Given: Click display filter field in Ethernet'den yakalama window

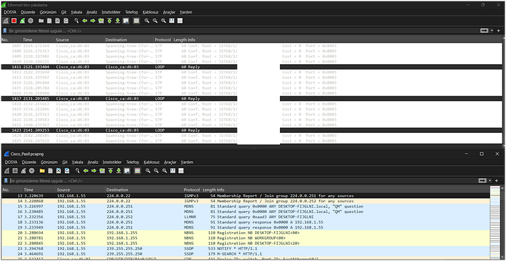Looking at the screenshot, I should point(244,31).
